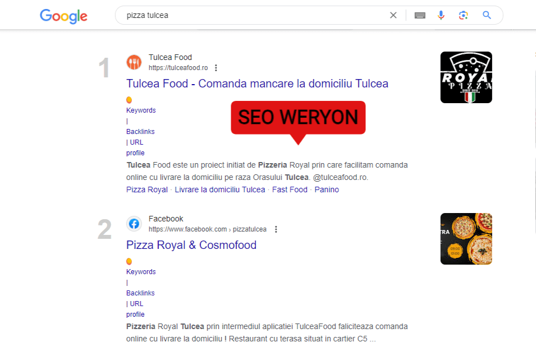This screenshot has width=536, height=356.
Task: Open Keywords data for Tulcea Food
Action: point(140,110)
